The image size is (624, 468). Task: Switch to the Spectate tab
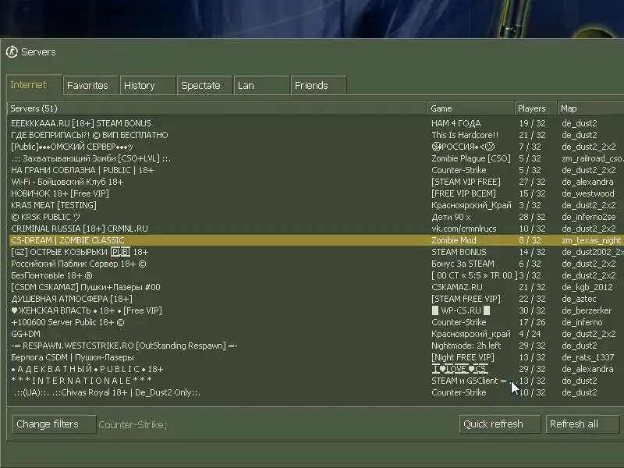(x=204, y=85)
